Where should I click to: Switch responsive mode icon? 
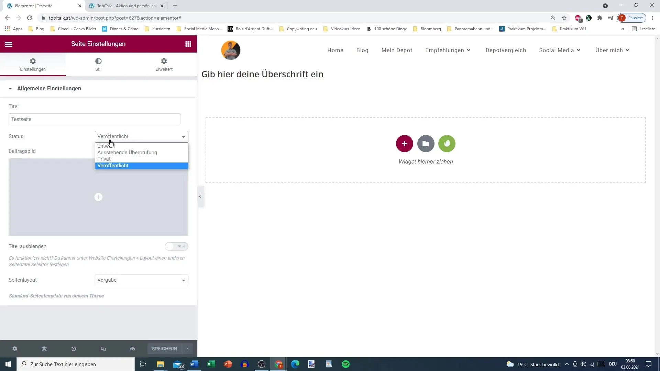[x=103, y=349]
